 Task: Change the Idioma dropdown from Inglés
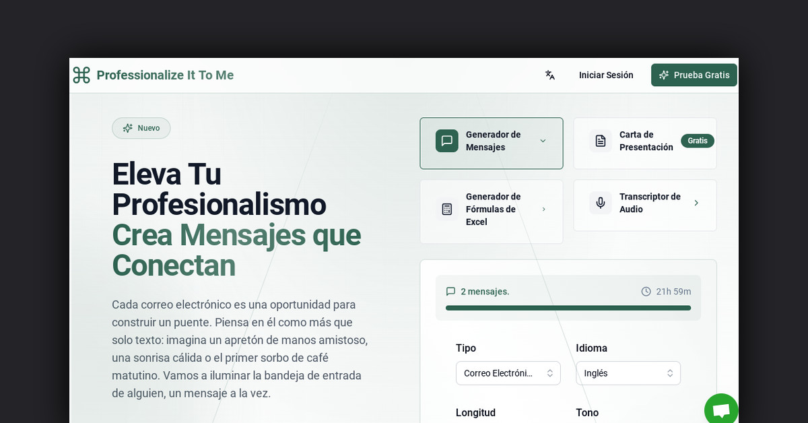point(628,372)
